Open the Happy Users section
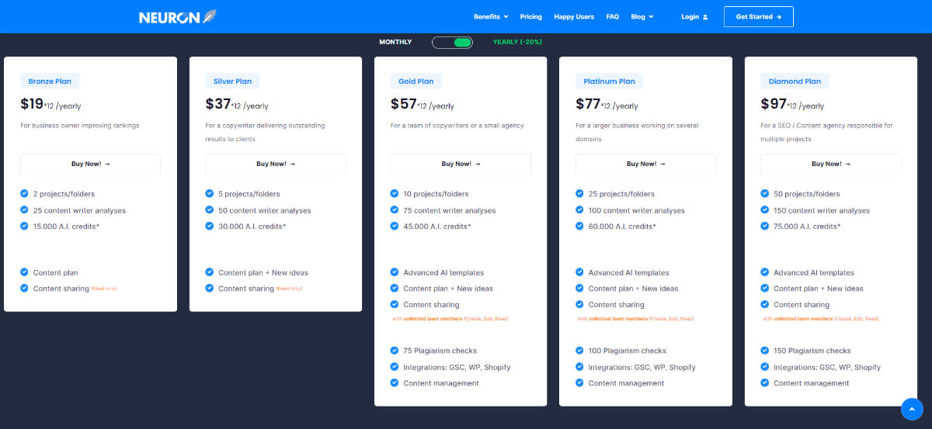Screen dimensions: 932x429 [x=574, y=16]
